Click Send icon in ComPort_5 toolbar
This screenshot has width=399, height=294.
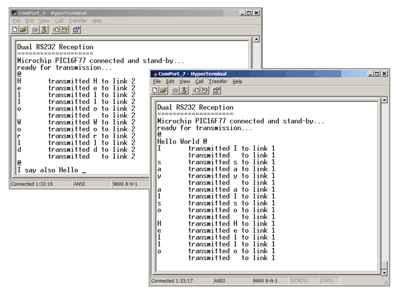56,29
